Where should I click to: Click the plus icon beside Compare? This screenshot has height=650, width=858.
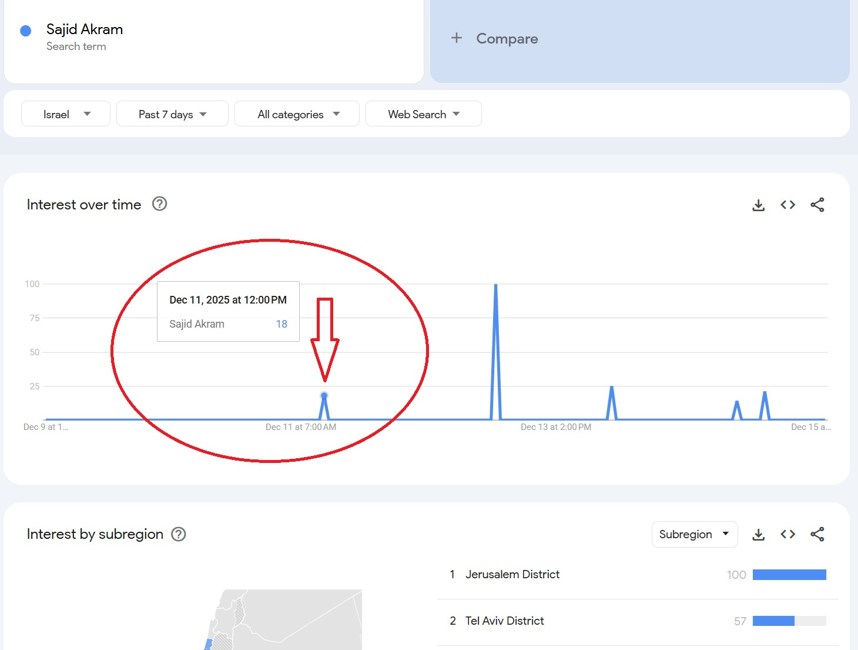click(x=457, y=38)
